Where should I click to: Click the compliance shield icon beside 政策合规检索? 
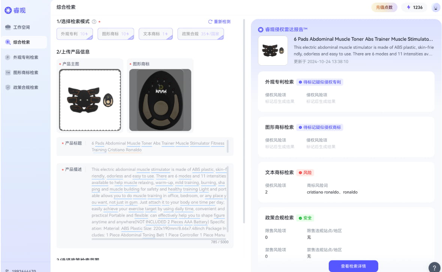8,87
